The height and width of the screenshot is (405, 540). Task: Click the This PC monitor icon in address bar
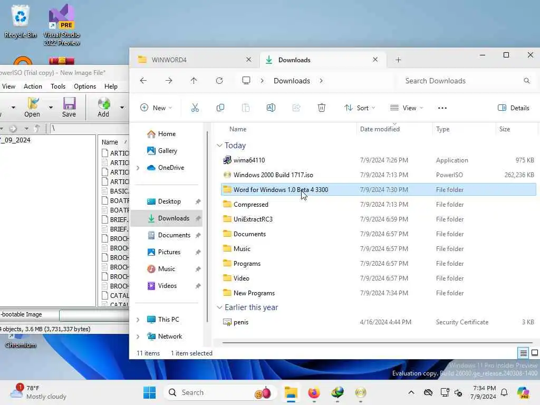246,81
